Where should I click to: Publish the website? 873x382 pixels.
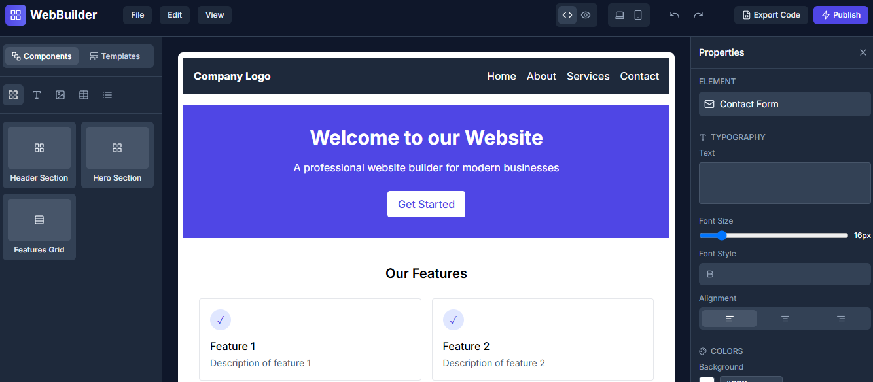coord(841,15)
